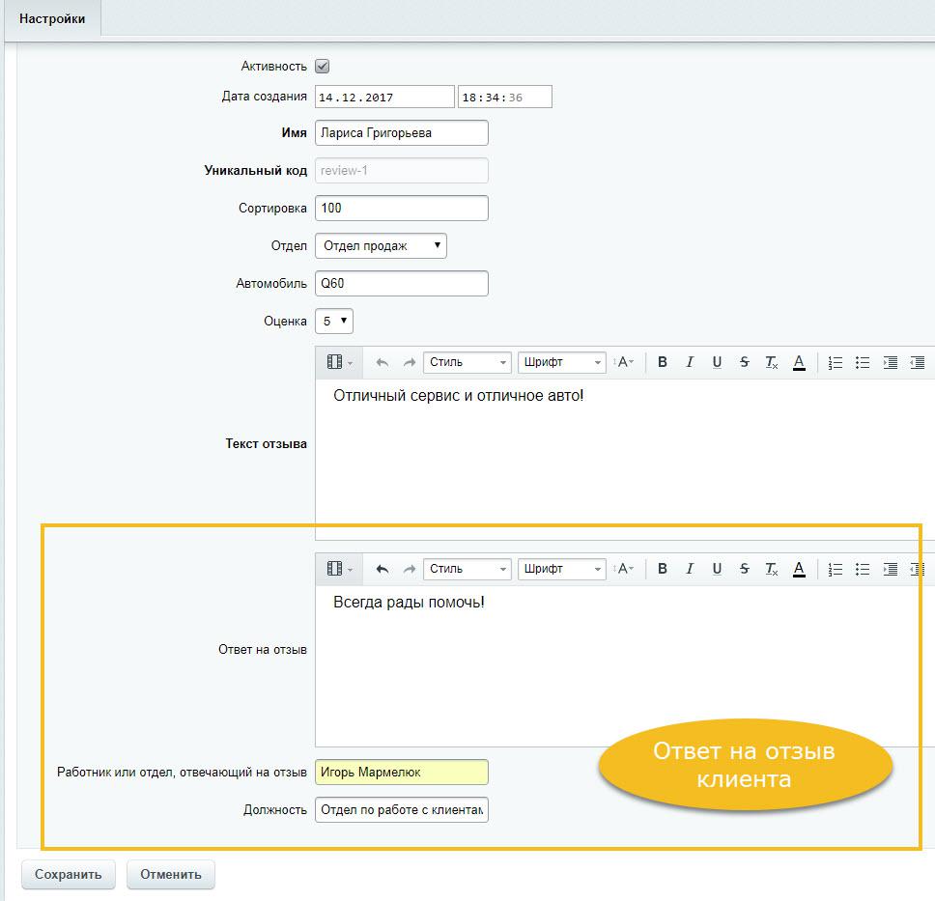Open the Стиль dropdown in the review text editor
The height and width of the screenshot is (901, 935).
(x=467, y=362)
